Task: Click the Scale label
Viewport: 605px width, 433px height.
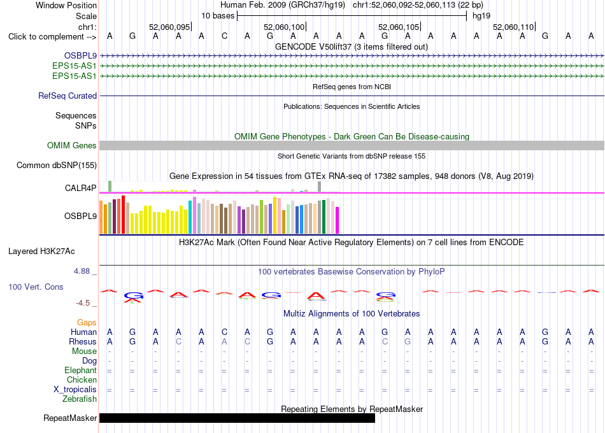Action: coord(86,16)
